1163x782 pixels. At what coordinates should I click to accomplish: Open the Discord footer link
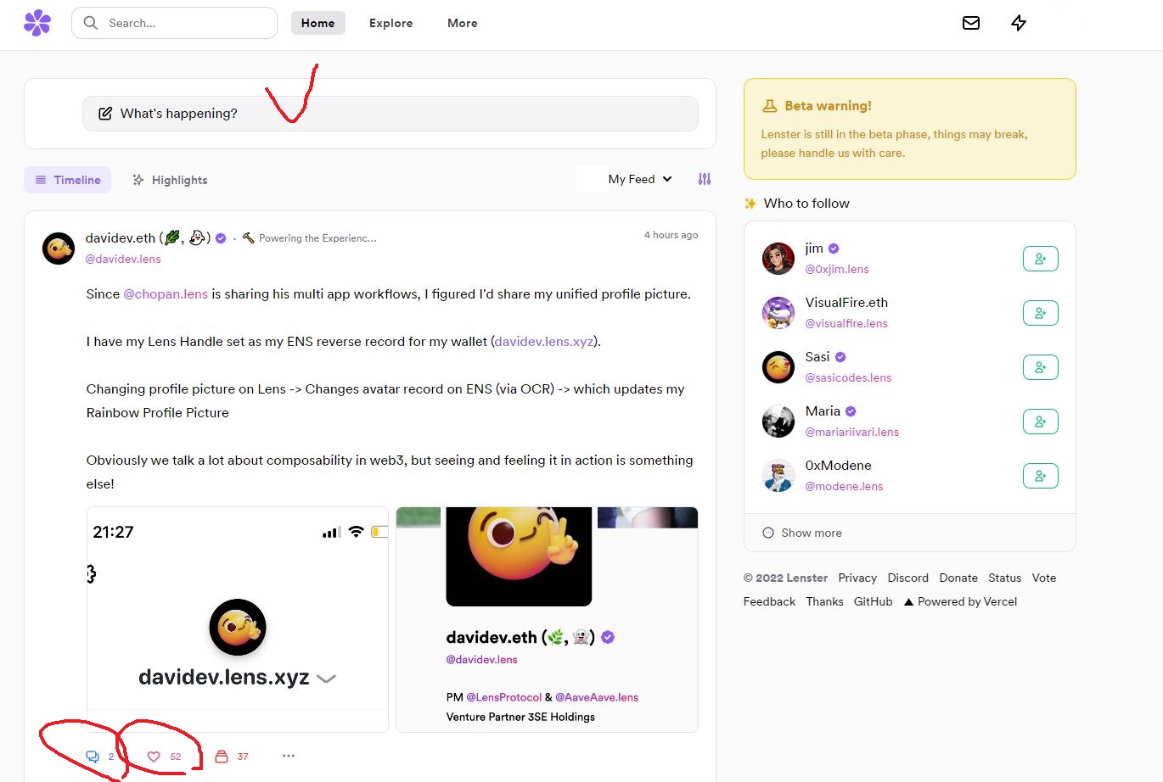pyautogui.click(x=908, y=578)
